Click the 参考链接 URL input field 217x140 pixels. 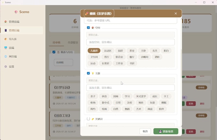tap(131, 21)
